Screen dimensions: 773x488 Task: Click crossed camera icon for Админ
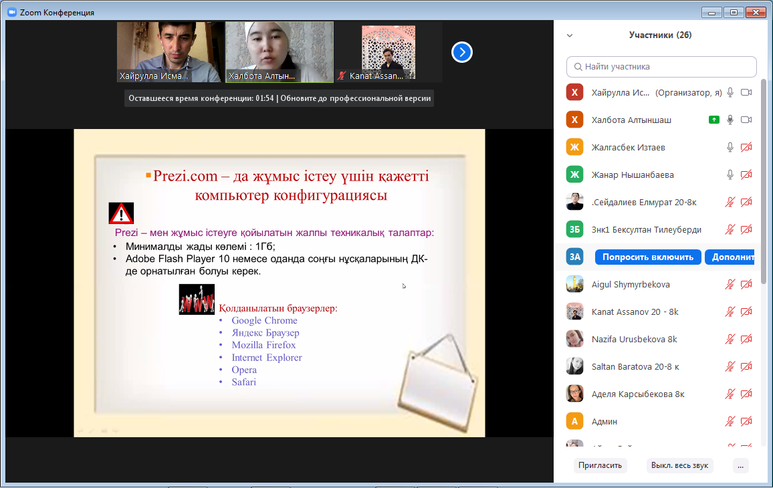tap(746, 421)
